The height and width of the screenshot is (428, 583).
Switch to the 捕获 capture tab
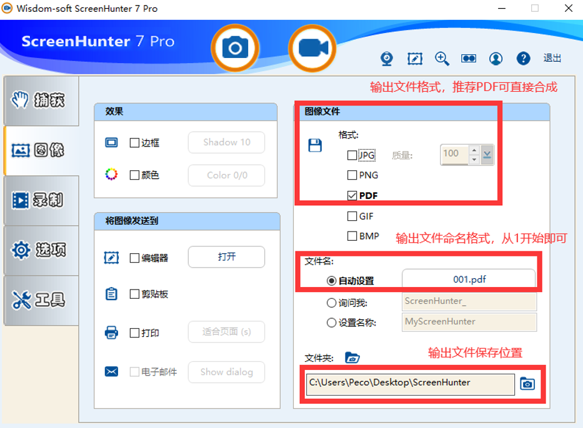[41, 100]
